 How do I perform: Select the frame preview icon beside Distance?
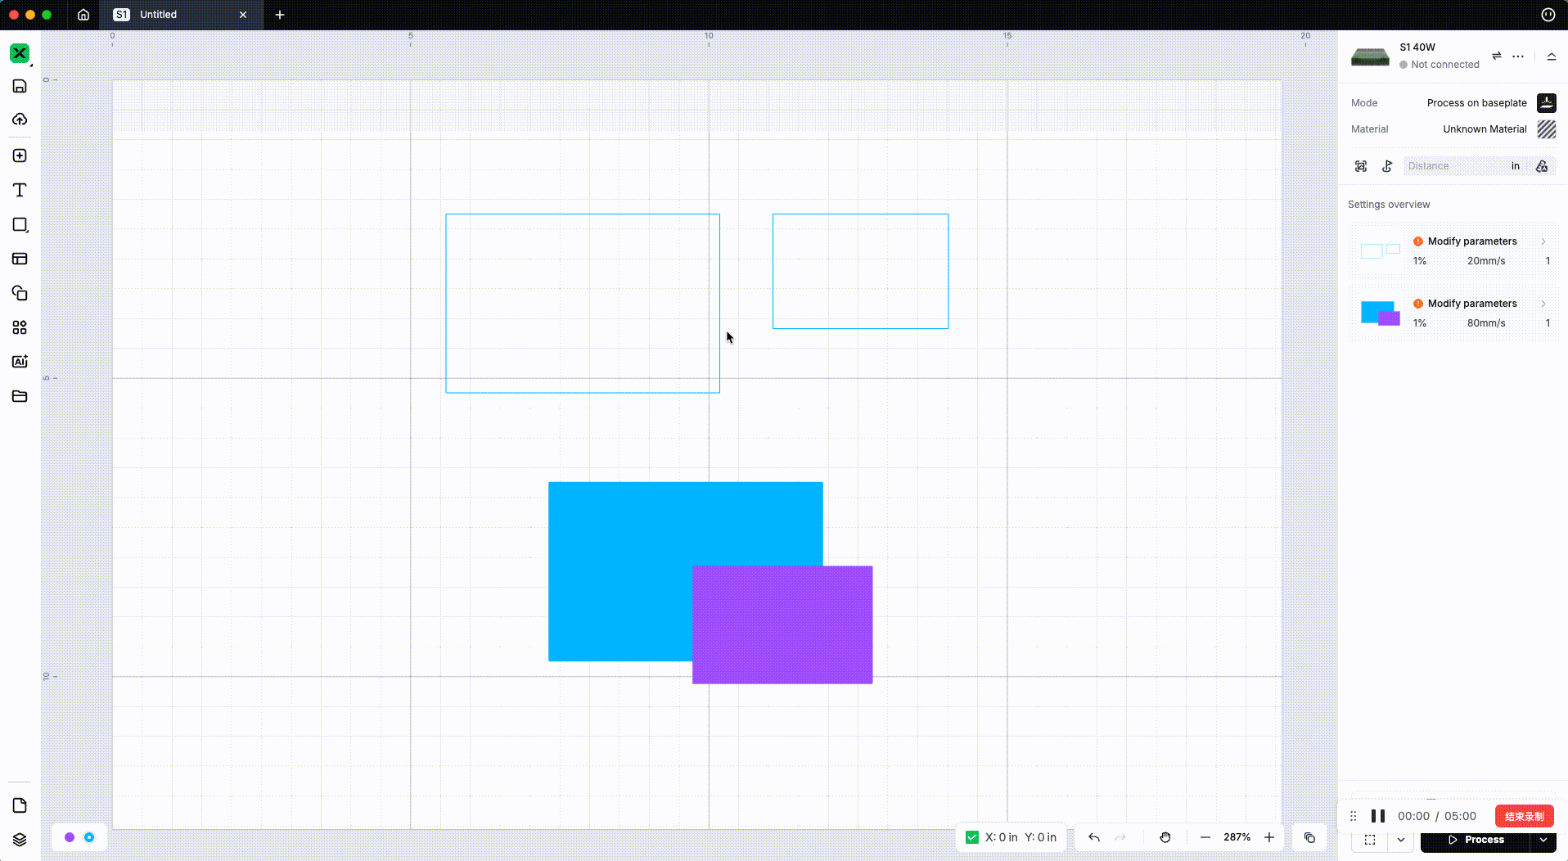point(1361,165)
